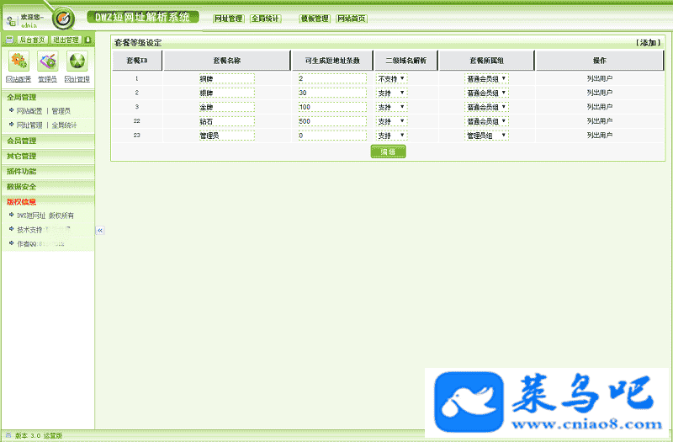673x442 pixels.
Task: Open 网址管理 in the top navigation
Action: pos(229,19)
